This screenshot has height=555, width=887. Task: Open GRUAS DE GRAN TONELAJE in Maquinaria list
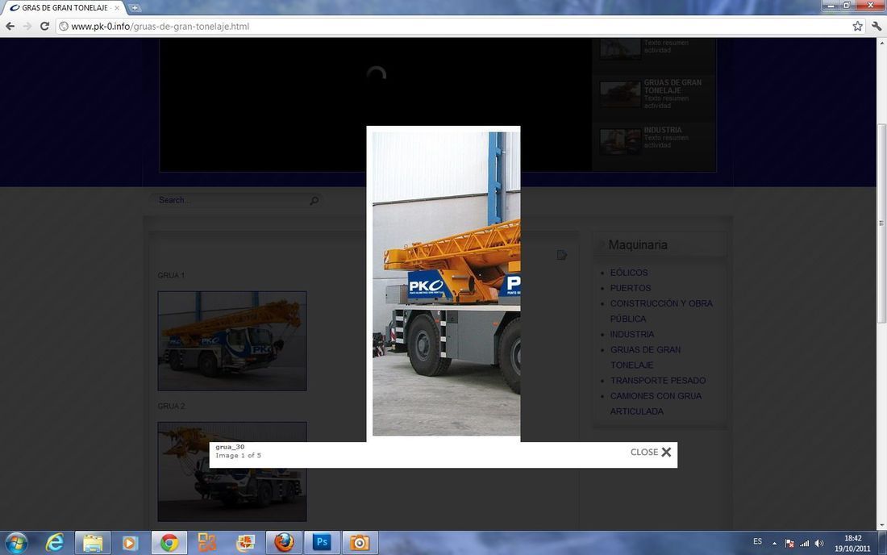coord(645,357)
